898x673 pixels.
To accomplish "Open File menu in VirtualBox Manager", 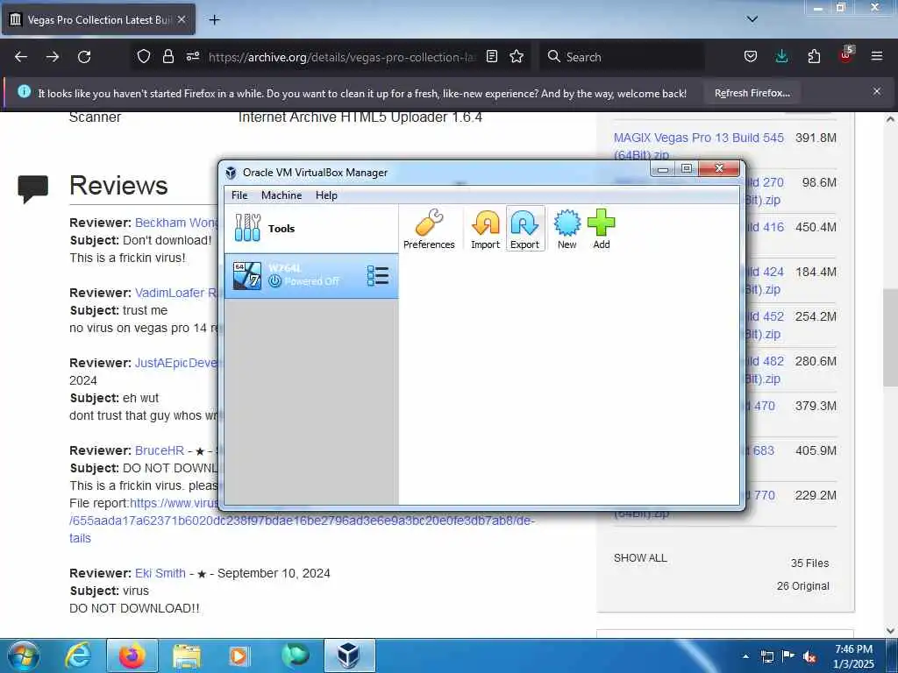I will [239, 195].
